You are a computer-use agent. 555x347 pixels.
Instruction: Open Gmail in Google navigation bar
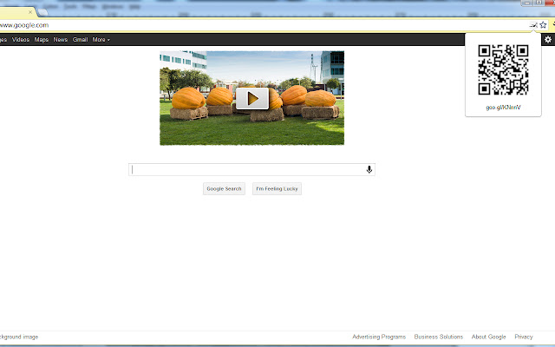80,40
